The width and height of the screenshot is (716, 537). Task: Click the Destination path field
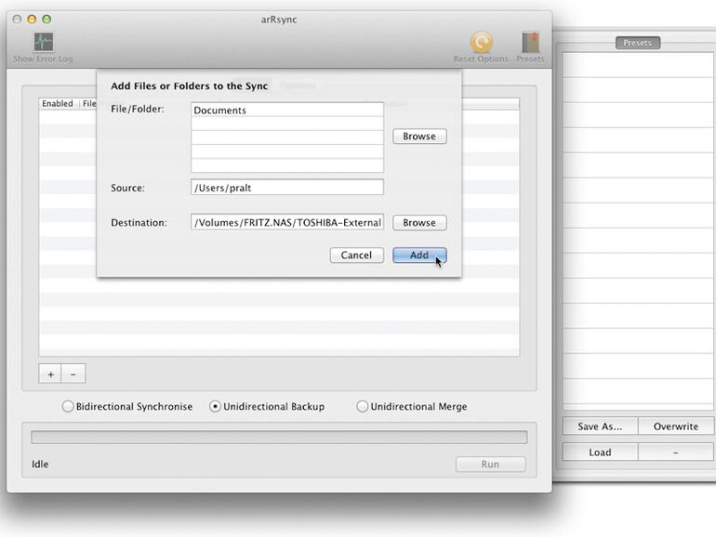point(286,223)
